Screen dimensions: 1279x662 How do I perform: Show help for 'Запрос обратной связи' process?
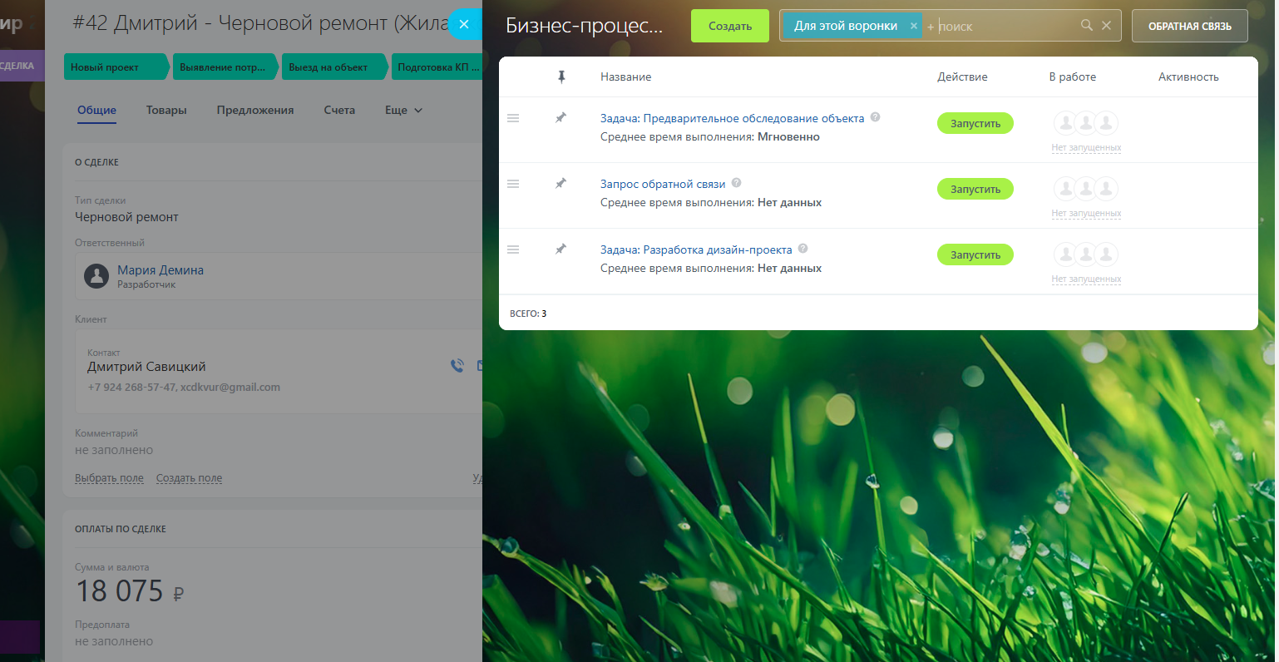(736, 183)
